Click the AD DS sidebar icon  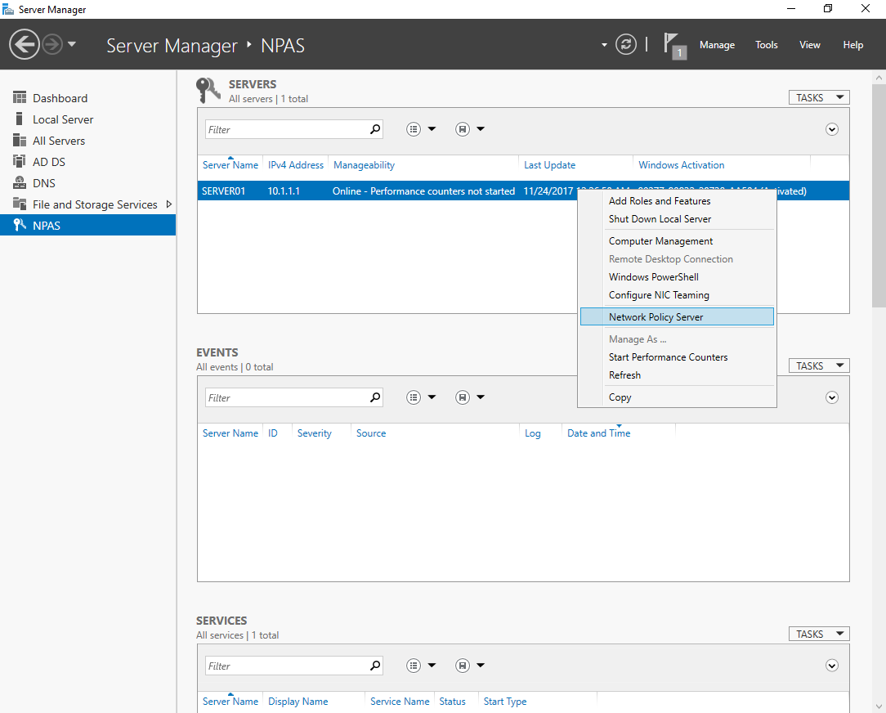coord(20,162)
